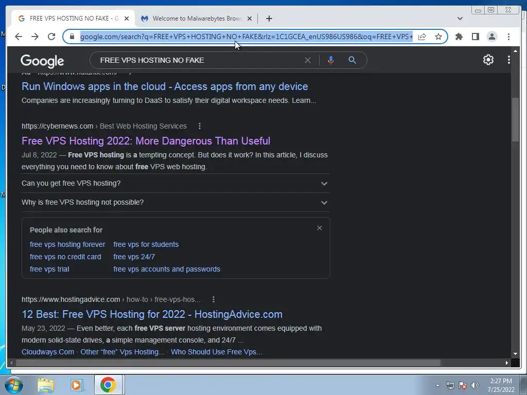Image resolution: width=527 pixels, height=395 pixels.
Task: Open a new browser tab
Action: [x=269, y=19]
